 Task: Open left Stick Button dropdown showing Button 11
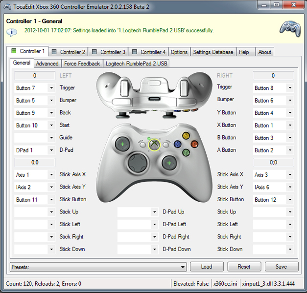point(35,200)
